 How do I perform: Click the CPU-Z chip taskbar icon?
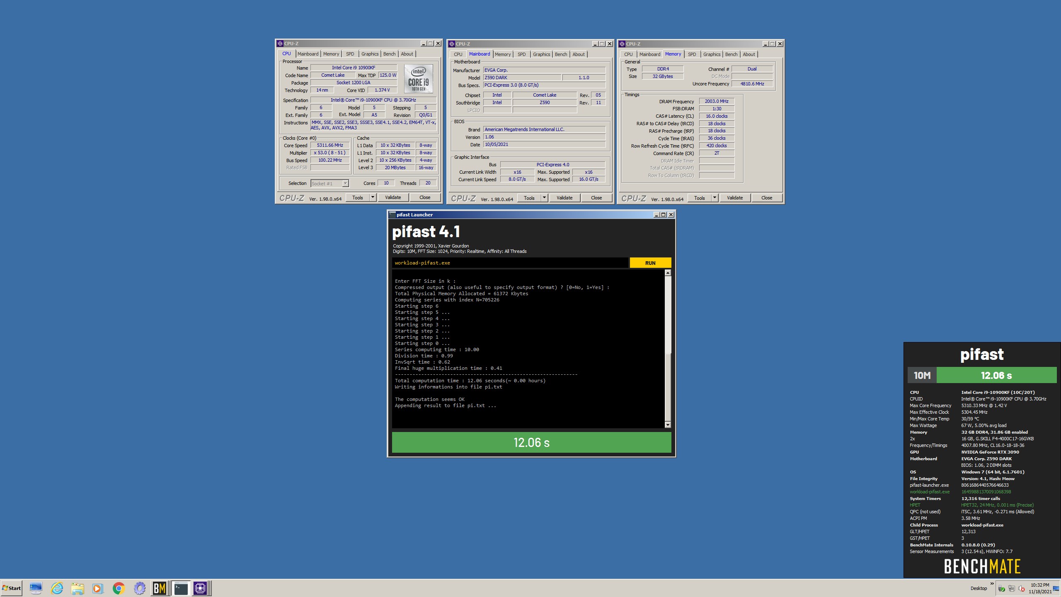[x=200, y=588]
